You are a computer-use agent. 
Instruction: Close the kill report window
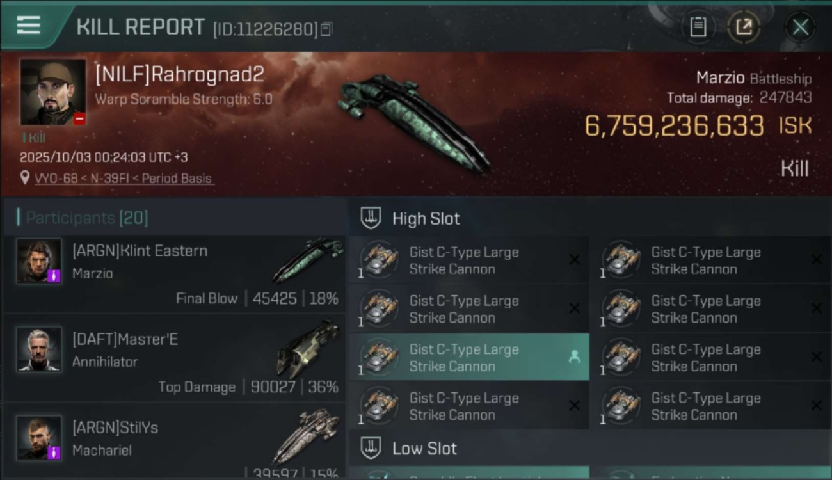pyautogui.click(x=800, y=27)
